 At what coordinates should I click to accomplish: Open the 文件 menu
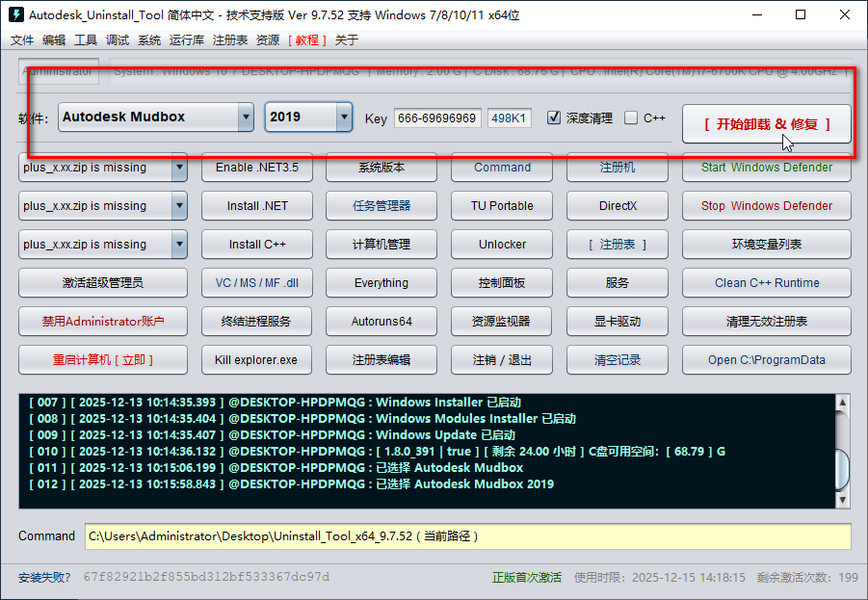point(22,39)
